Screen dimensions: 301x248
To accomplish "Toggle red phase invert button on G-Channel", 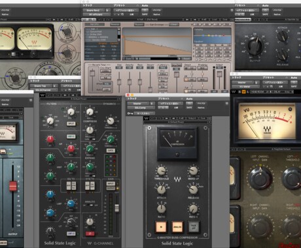I will pos(90,234).
